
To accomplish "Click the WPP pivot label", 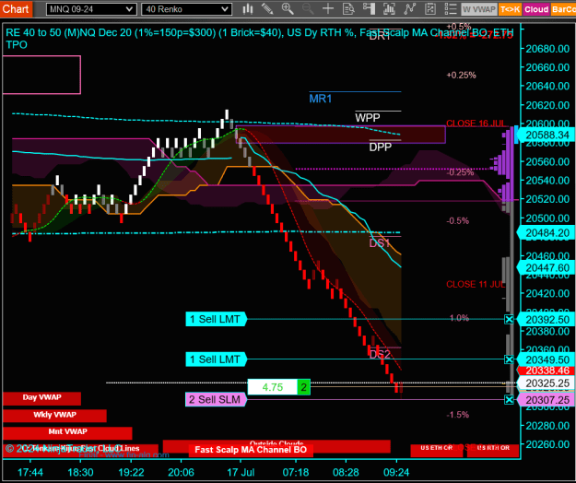I will point(368,118).
